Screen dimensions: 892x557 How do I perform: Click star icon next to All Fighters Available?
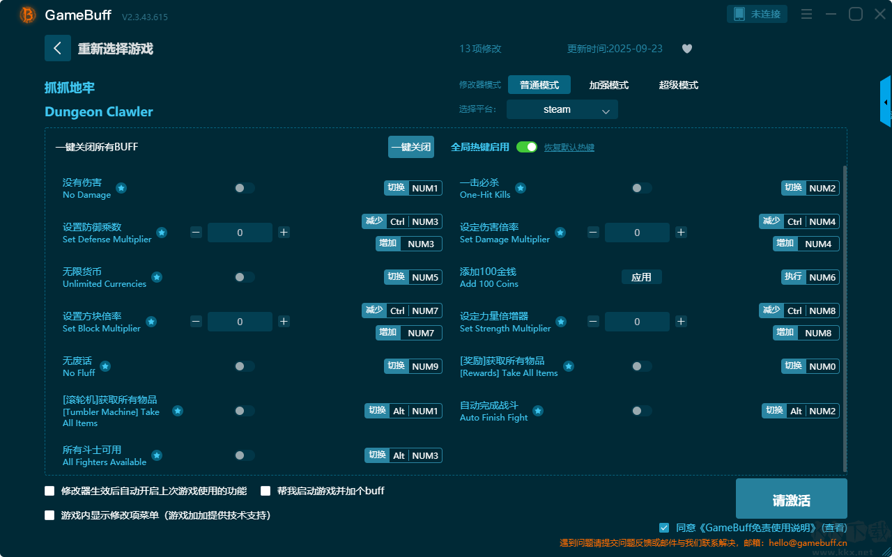coord(157,455)
